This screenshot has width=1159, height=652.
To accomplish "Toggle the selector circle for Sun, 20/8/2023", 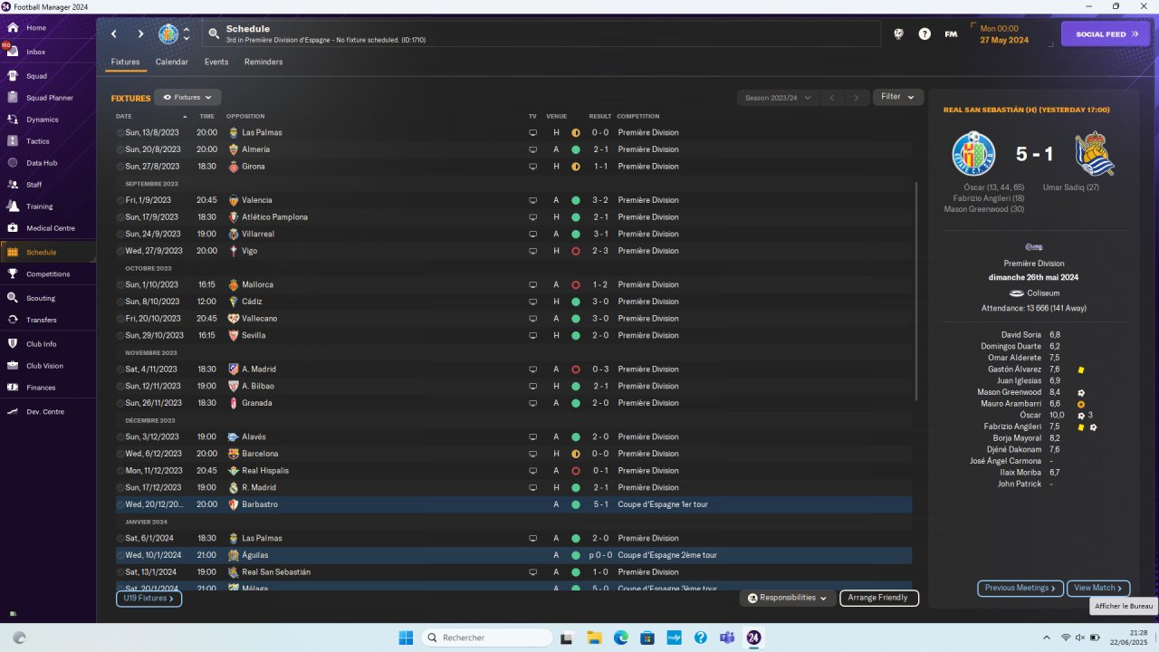I will tap(120, 149).
